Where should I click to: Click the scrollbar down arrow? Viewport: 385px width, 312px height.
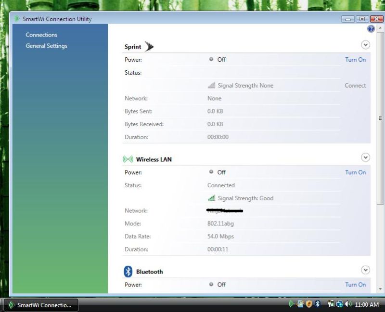coord(380,289)
